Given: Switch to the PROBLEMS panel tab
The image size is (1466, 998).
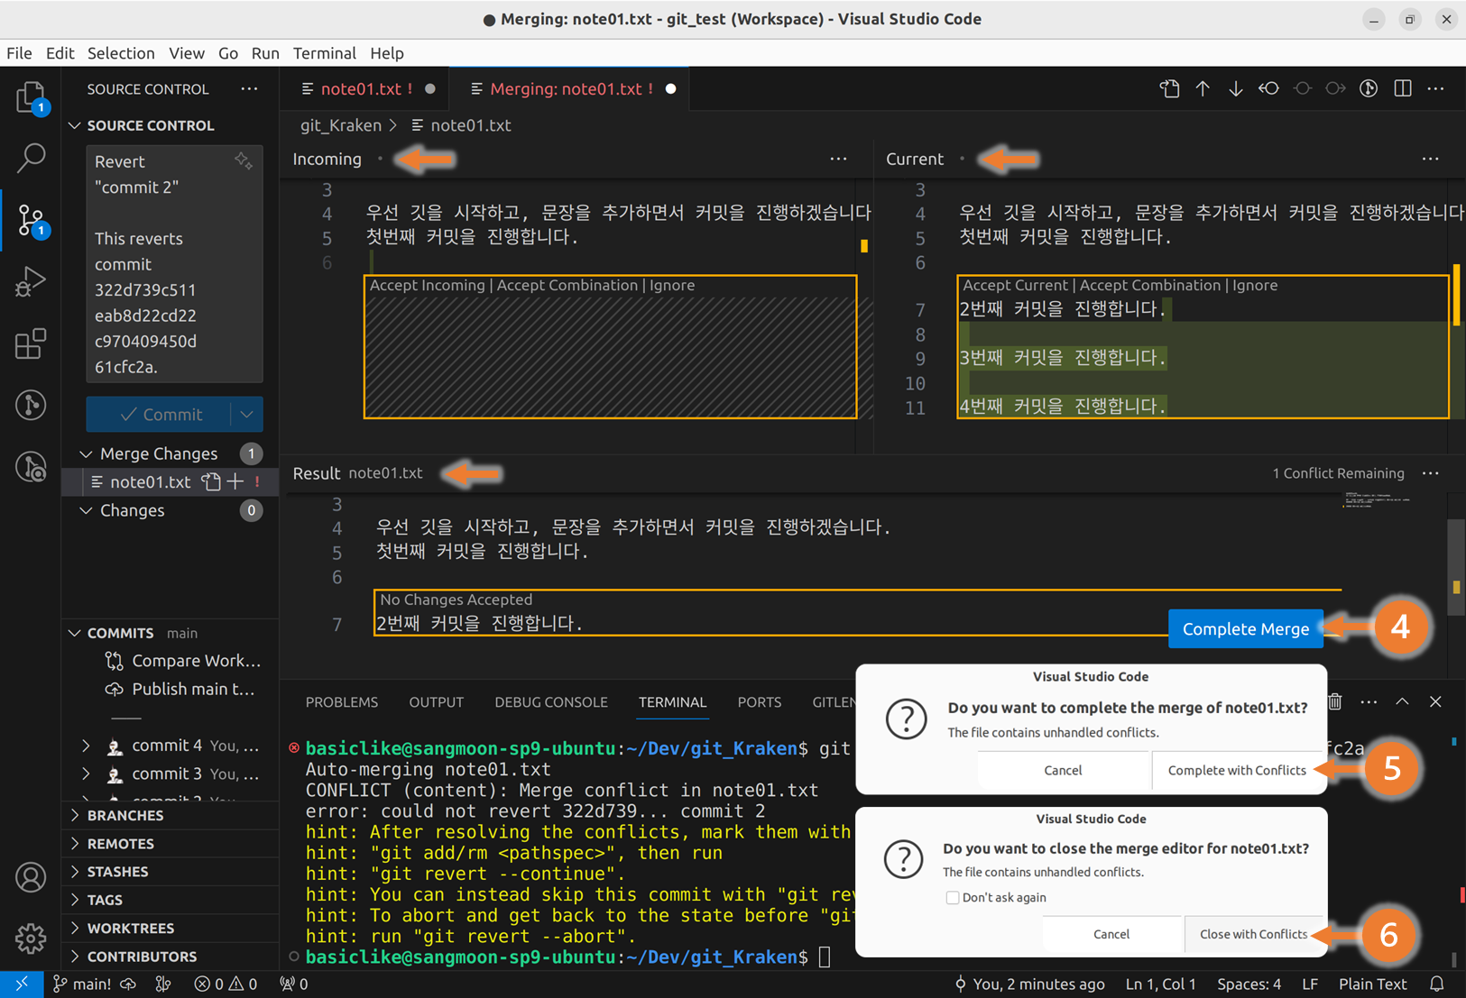Looking at the screenshot, I should click(342, 701).
